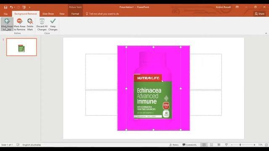Customize Quick Access Toolbar dropdown
This screenshot has height=151, width=269.
[x=30, y=7]
